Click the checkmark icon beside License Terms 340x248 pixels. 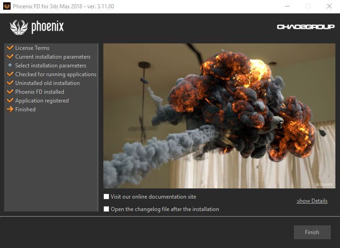click(10, 48)
